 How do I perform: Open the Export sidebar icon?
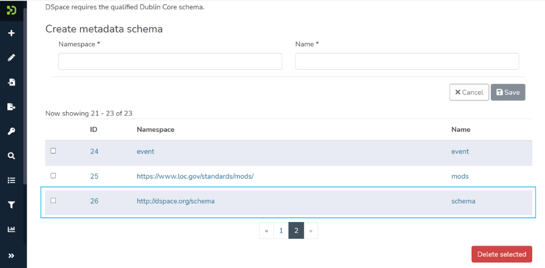click(x=11, y=107)
